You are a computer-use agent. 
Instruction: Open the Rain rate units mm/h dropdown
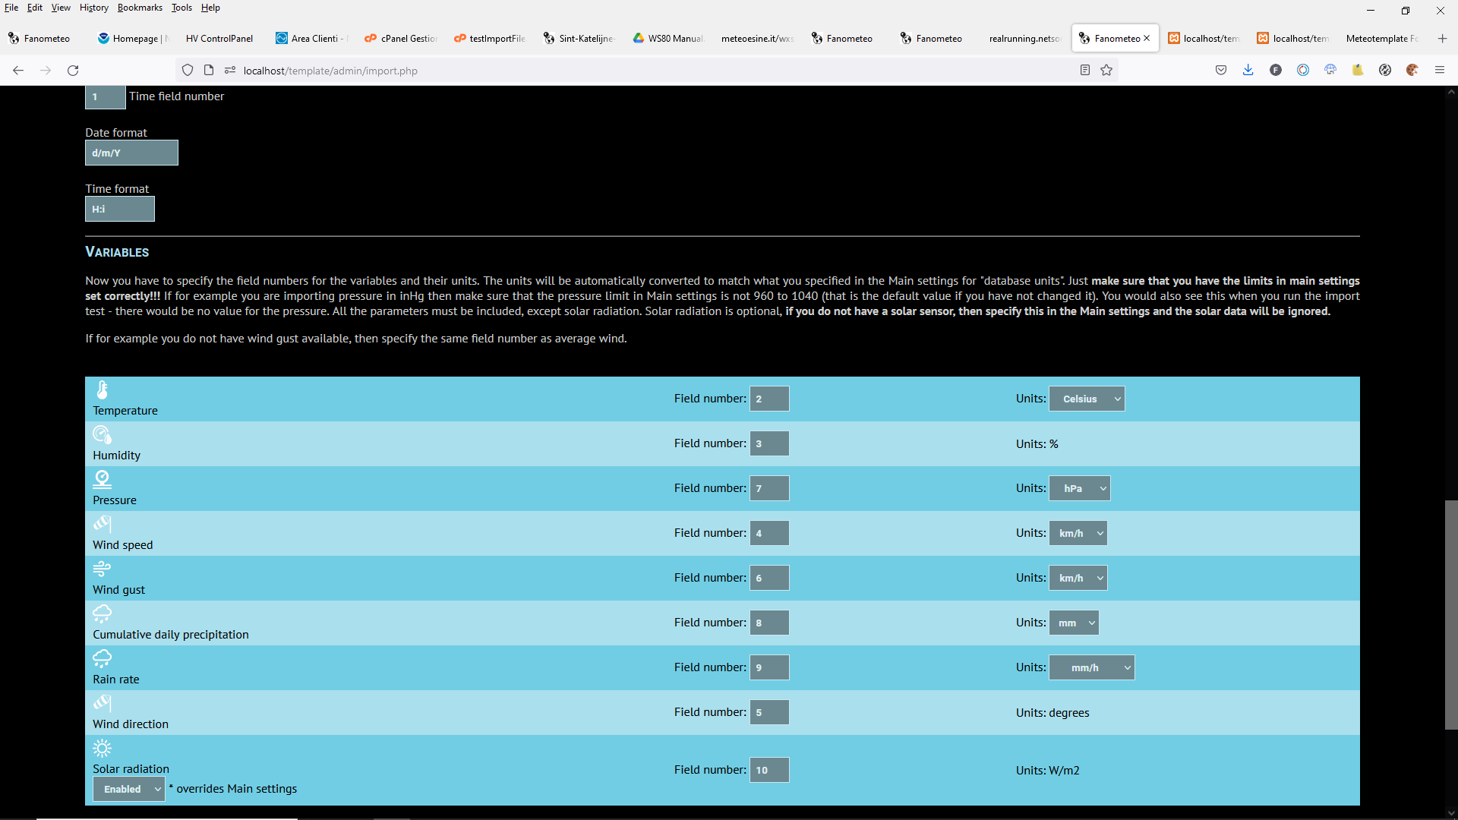click(1092, 667)
